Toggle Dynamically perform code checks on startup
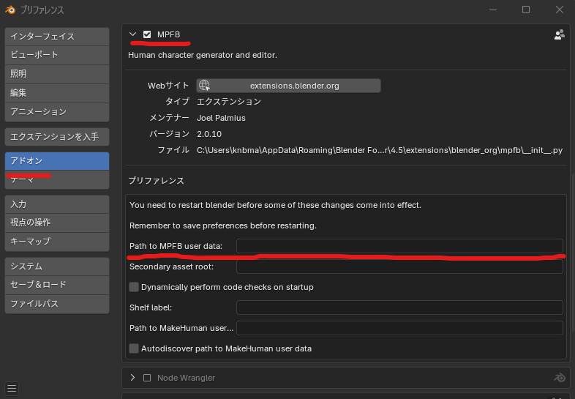Image resolution: width=575 pixels, height=399 pixels. point(134,287)
